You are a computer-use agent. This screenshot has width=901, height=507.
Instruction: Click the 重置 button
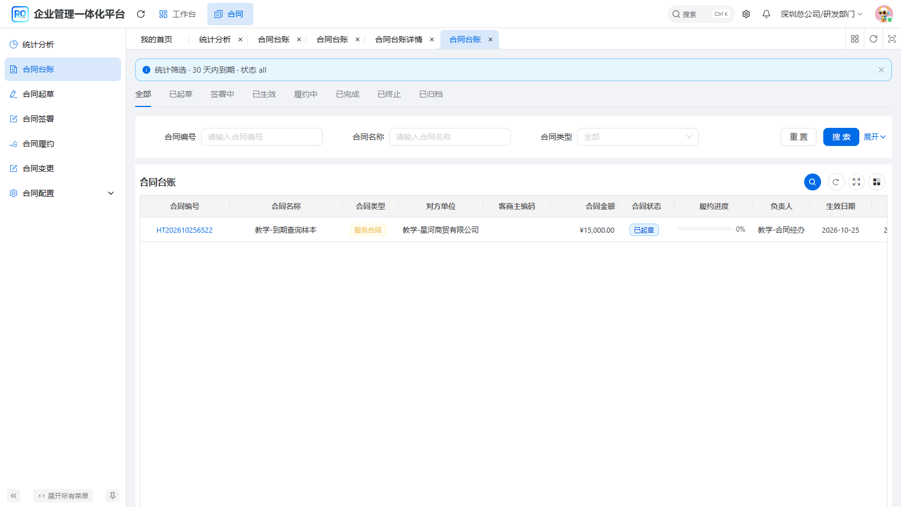click(x=799, y=137)
